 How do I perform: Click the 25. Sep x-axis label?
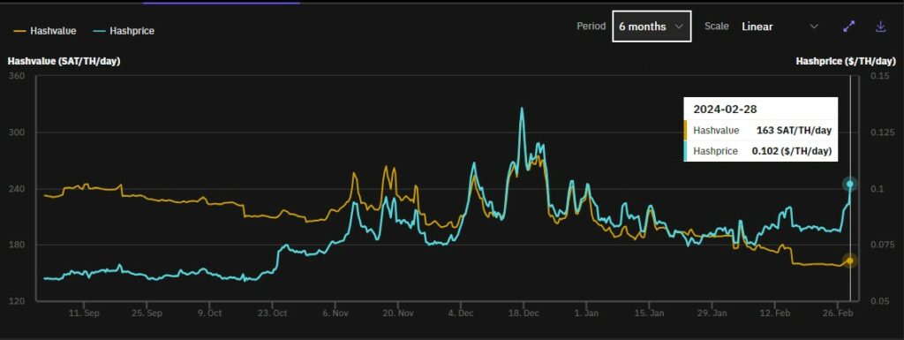click(x=147, y=314)
